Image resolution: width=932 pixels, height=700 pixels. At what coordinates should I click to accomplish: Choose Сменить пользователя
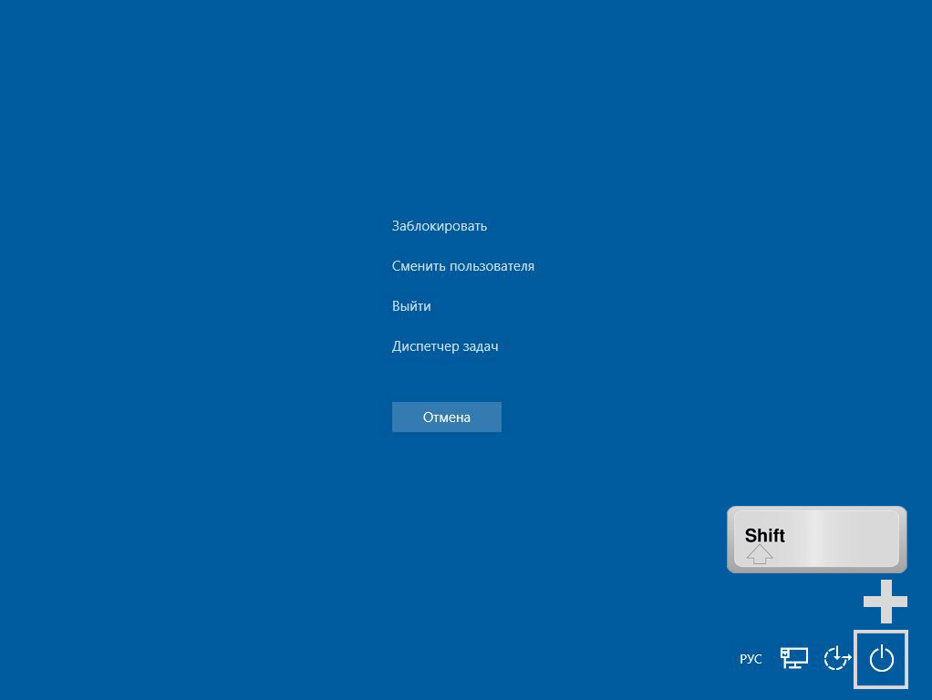click(x=463, y=266)
